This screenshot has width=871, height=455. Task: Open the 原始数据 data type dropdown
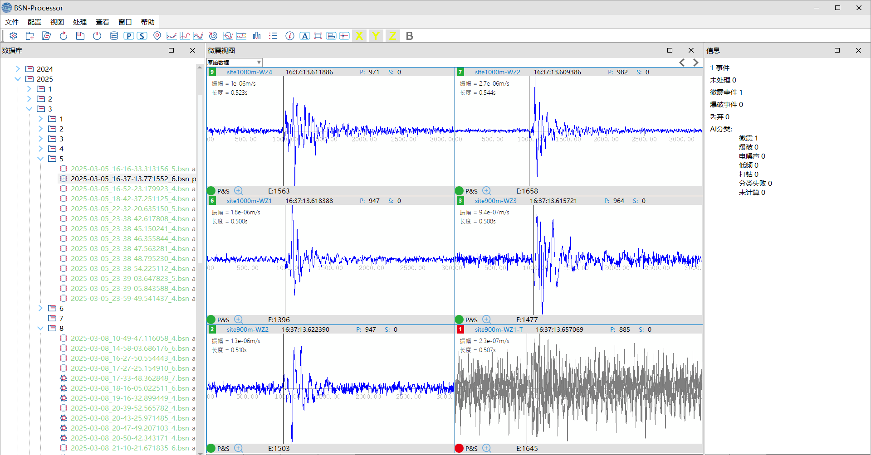pos(235,63)
